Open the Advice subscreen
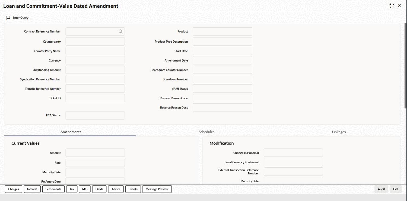The image size is (407, 201). (116, 189)
